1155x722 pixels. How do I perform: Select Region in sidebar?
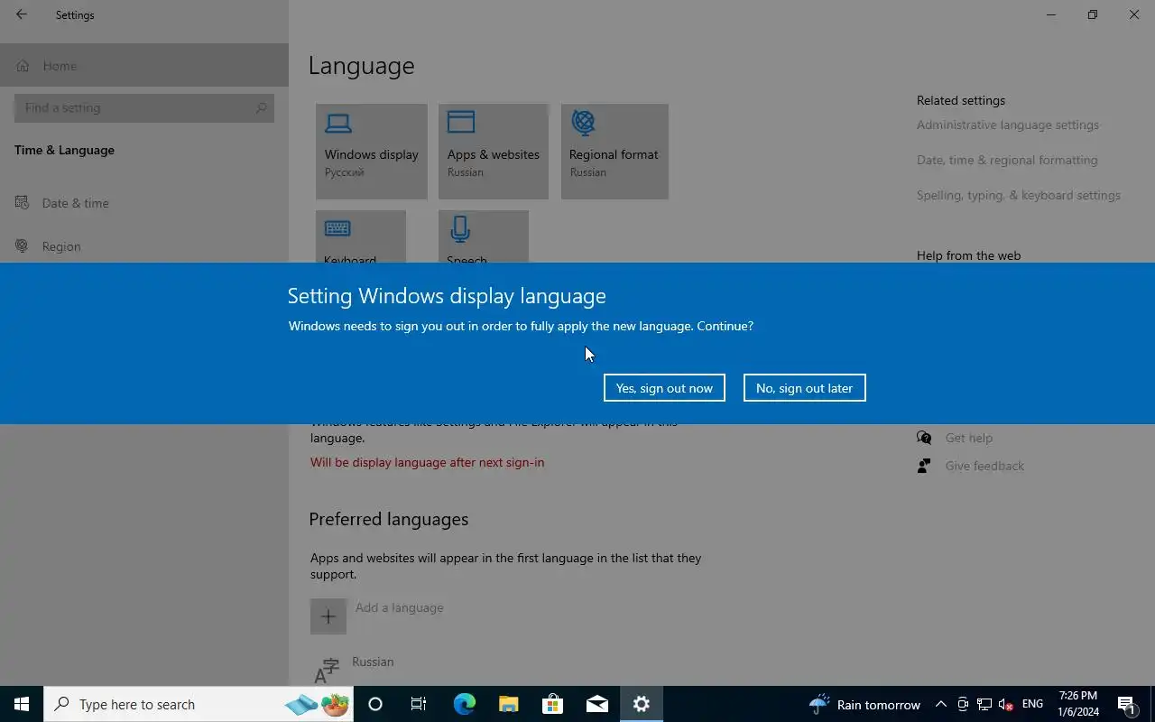coord(144,246)
